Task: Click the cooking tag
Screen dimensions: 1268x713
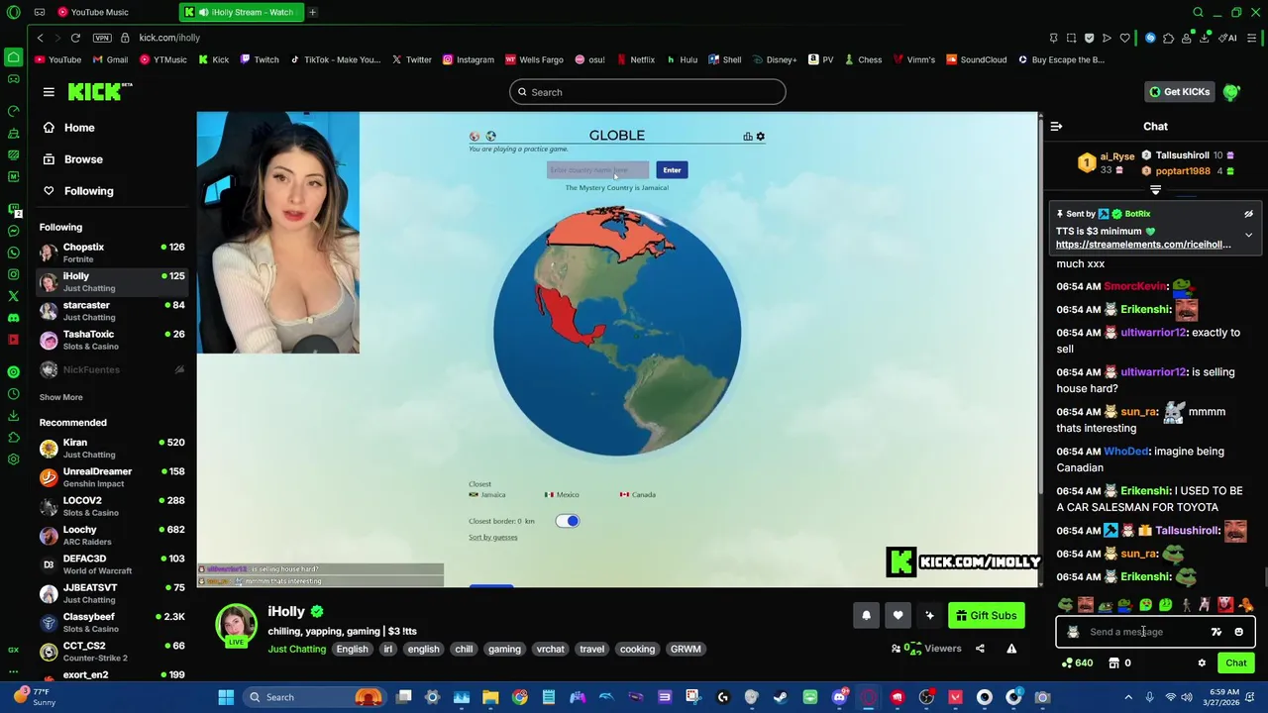Action: 637,650
